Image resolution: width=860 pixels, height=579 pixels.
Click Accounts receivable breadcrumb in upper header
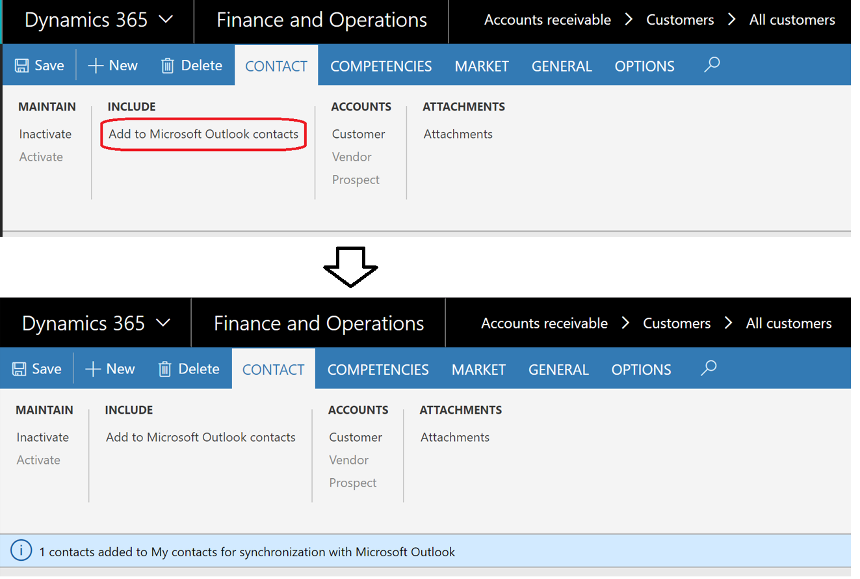pos(548,20)
